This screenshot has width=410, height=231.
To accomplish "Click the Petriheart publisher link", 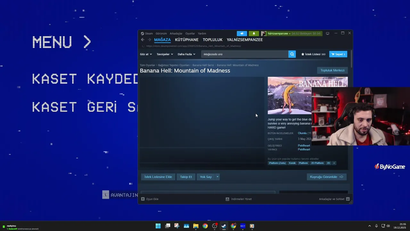I will coord(304,150).
